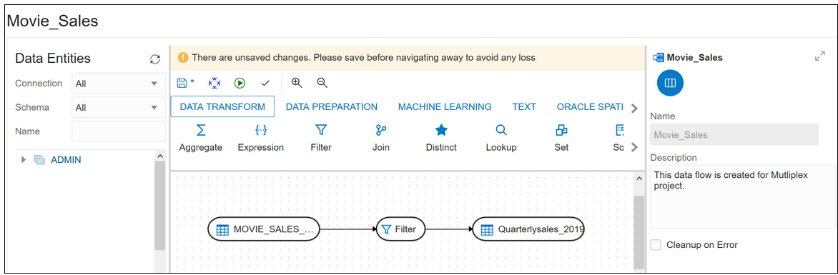Enable the Cleanup on Error checkbox
Image resolution: width=838 pixels, height=275 pixels.
[656, 244]
